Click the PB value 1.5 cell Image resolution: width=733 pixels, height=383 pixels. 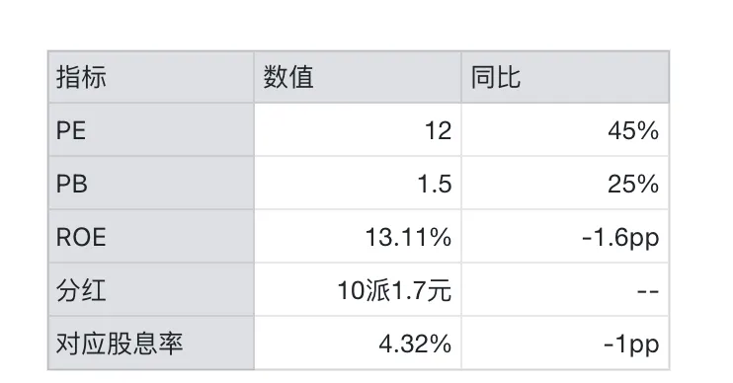tap(358, 183)
